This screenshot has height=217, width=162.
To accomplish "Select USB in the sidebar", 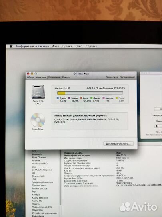I will [x=34, y=179].
